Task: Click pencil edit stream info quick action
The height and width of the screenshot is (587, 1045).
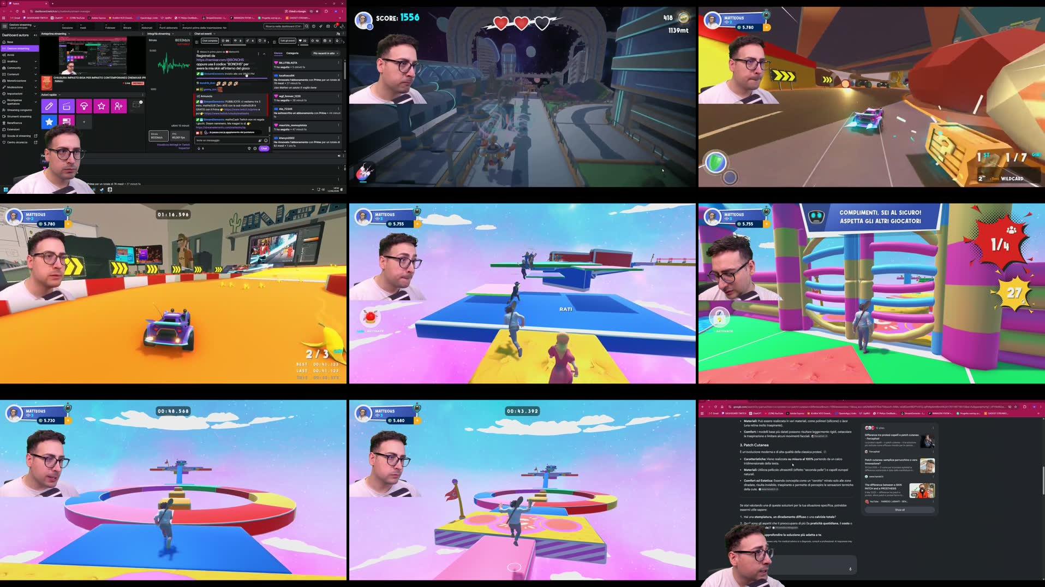Action: click(49, 106)
